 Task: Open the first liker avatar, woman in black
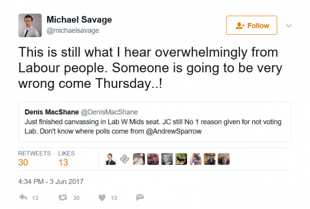click(110, 159)
